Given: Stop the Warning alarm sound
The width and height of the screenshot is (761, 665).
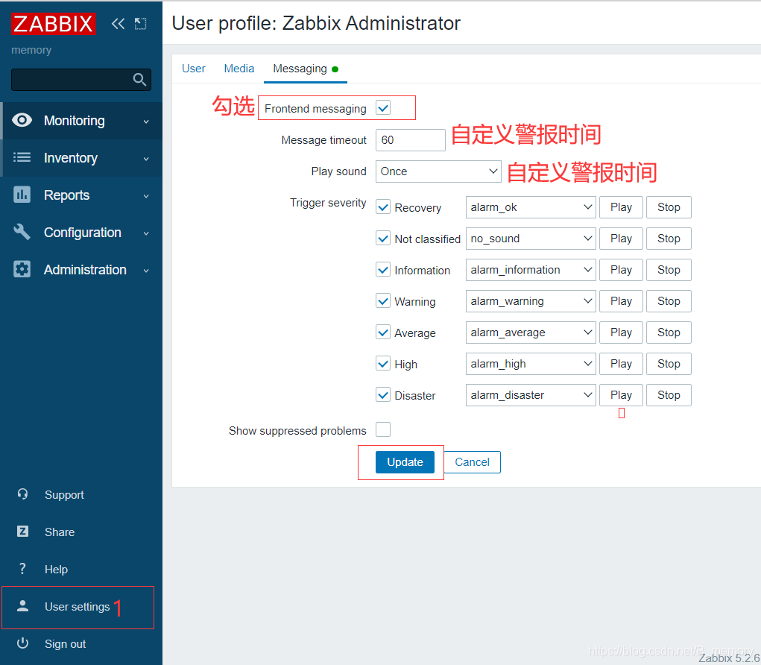Looking at the screenshot, I should coord(669,301).
